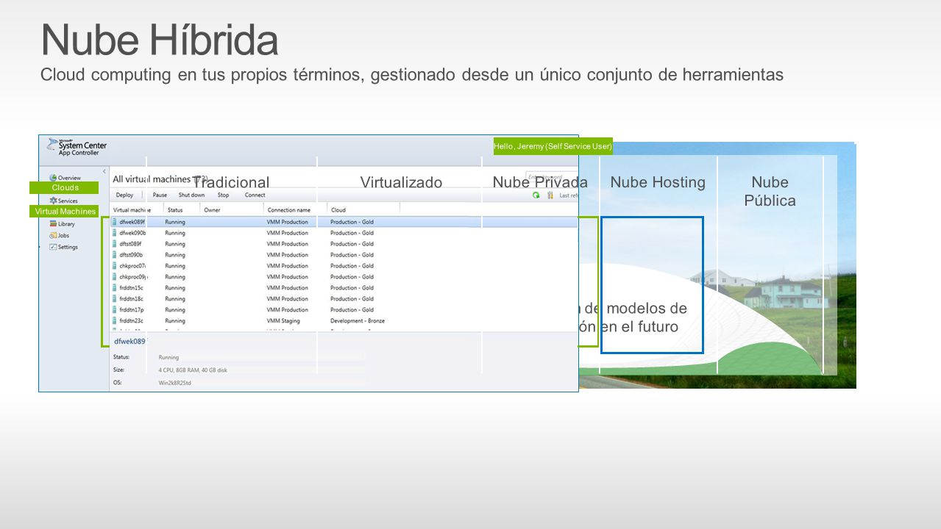Click the Virtualizado column label
This screenshot has width=941, height=529.
click(x=401, y=182)
